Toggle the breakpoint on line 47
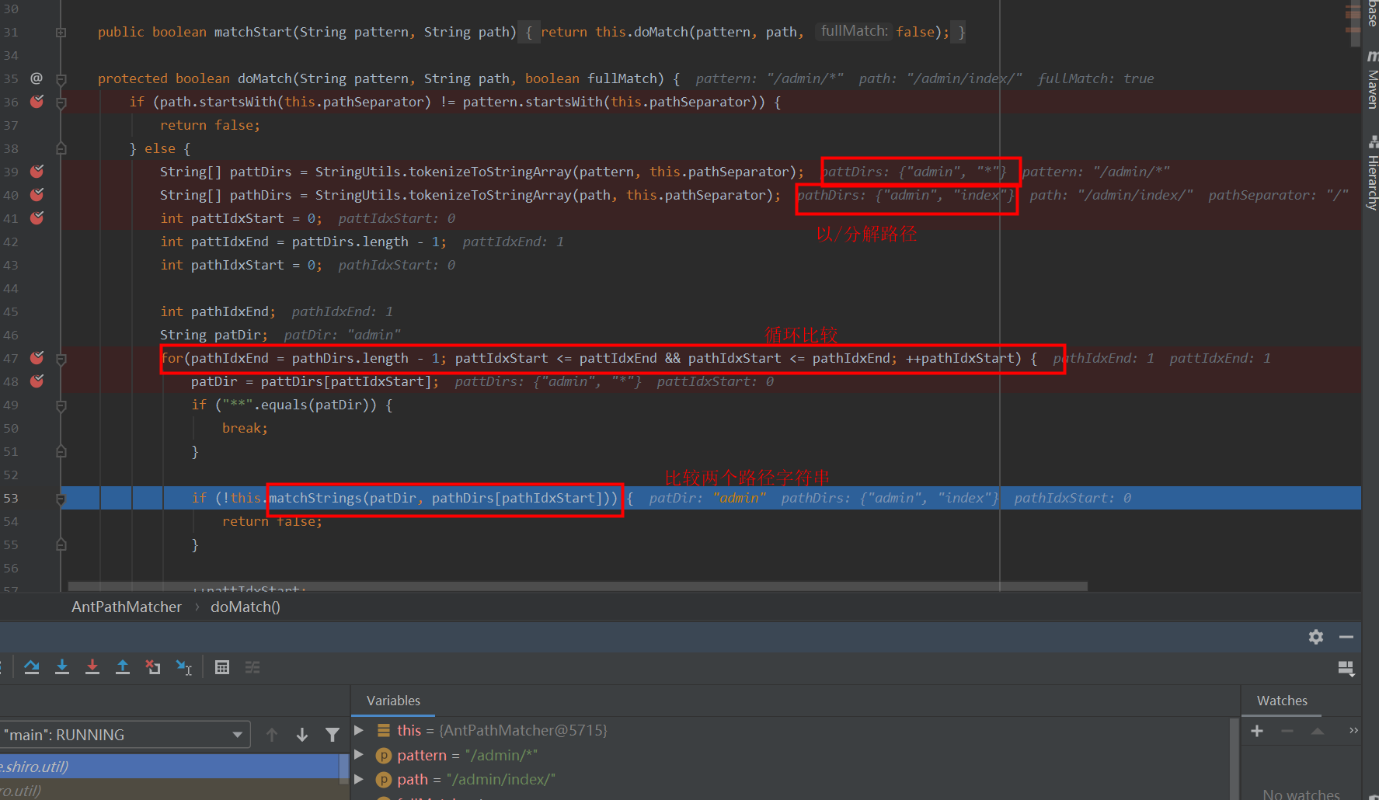This screenshot has width=1379, height=800. click(x=37, y=358)
